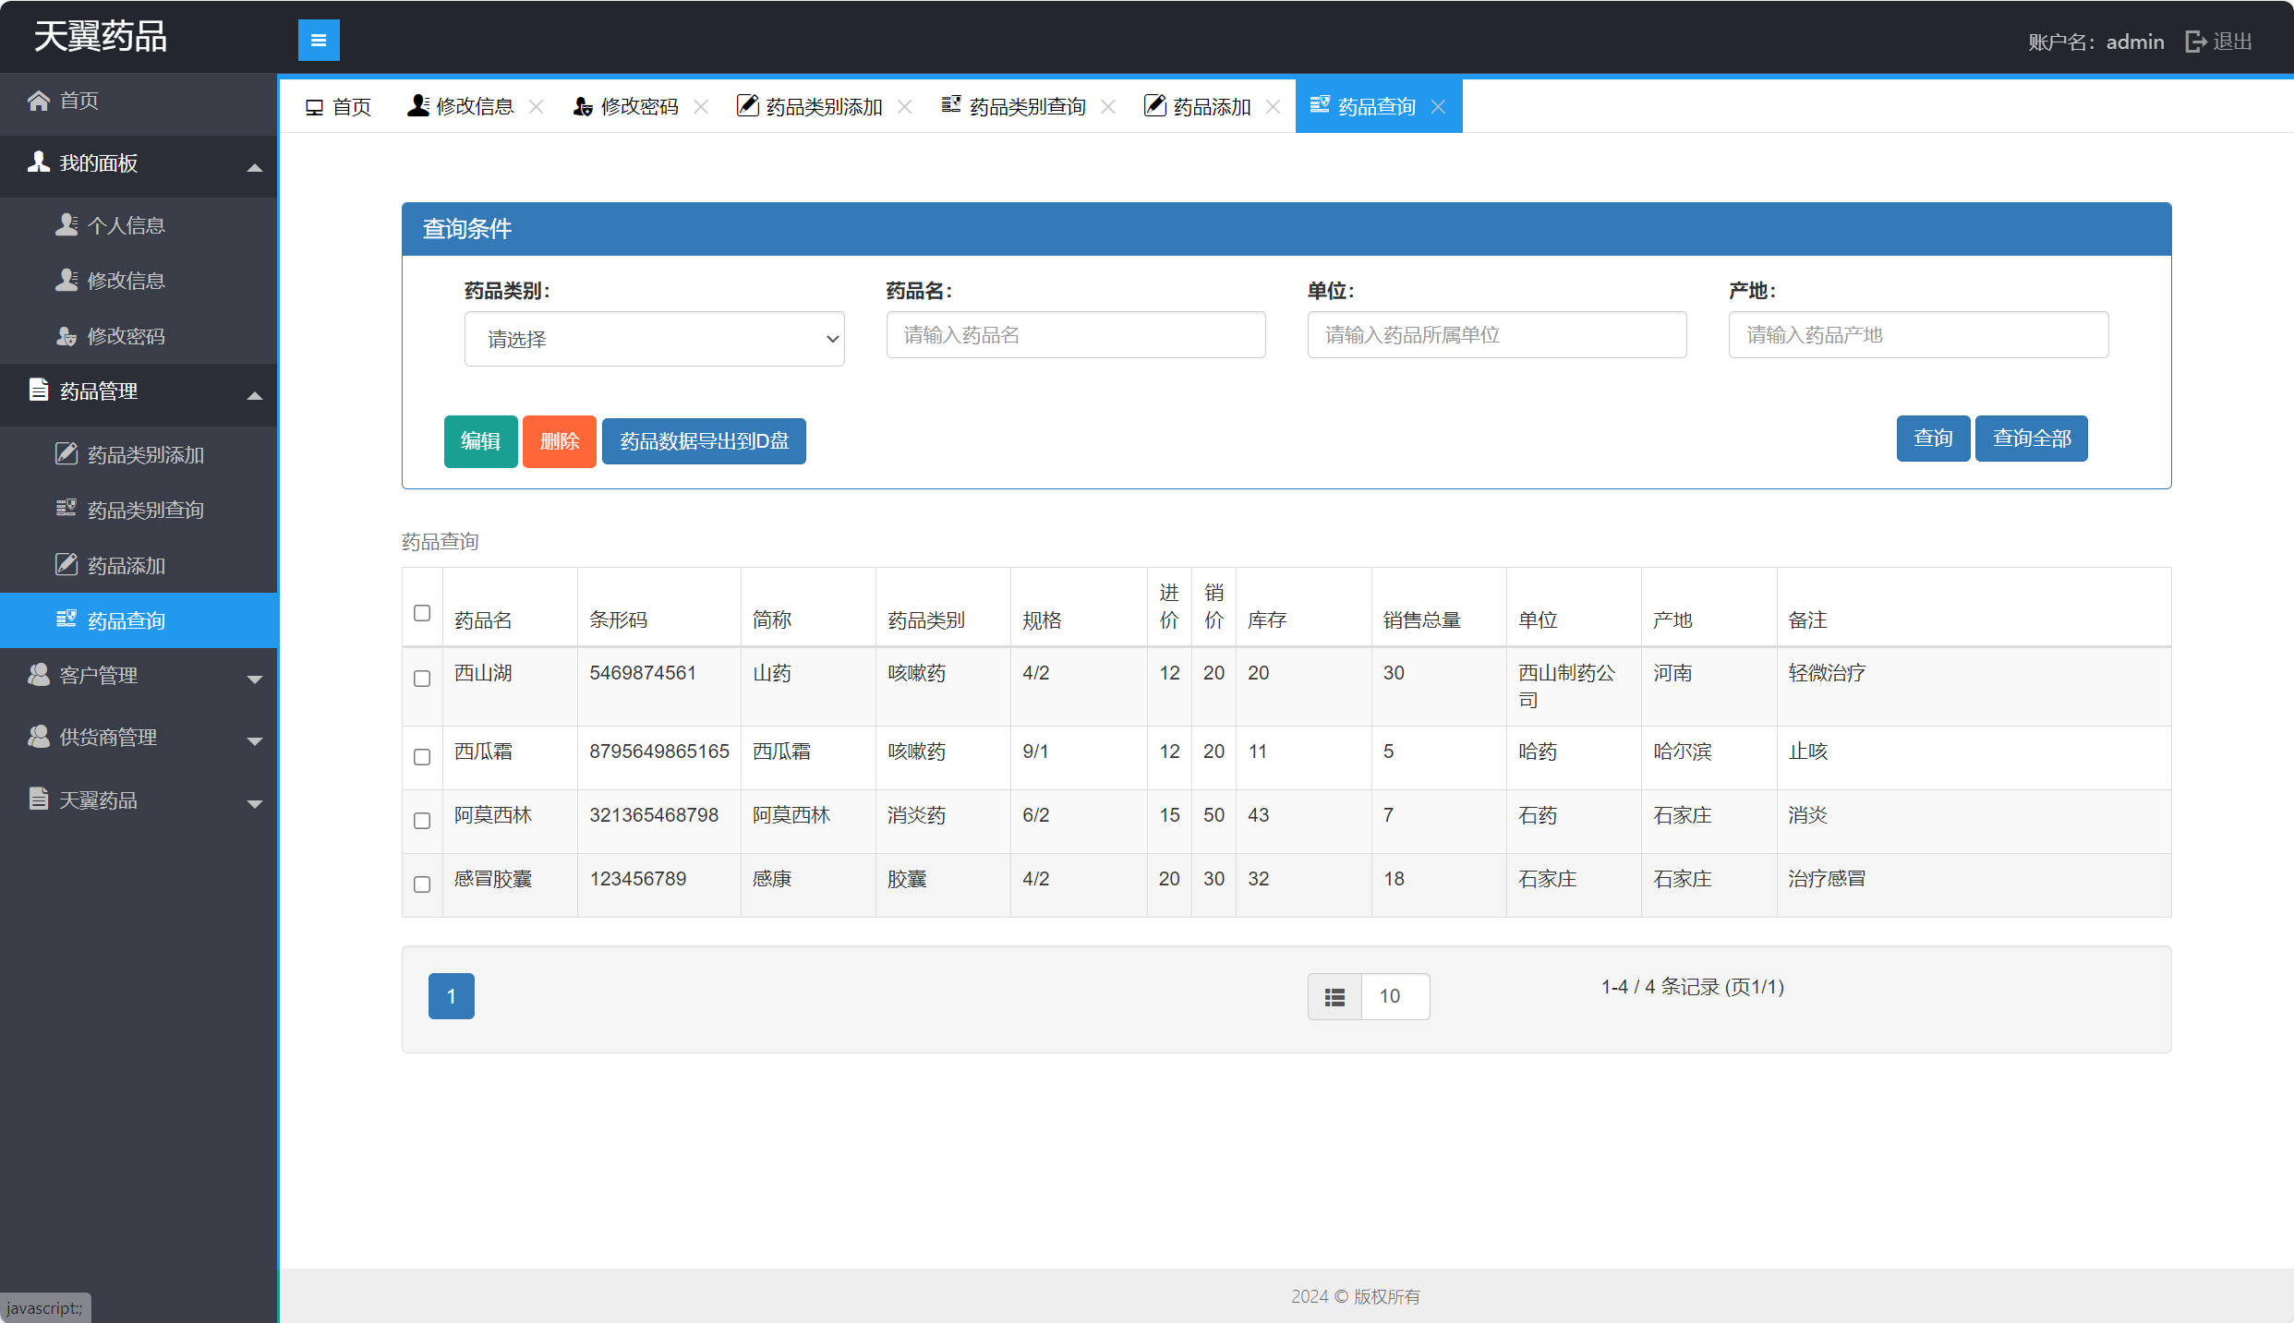Click the logout icon next to 退出

pos(2195,42)
